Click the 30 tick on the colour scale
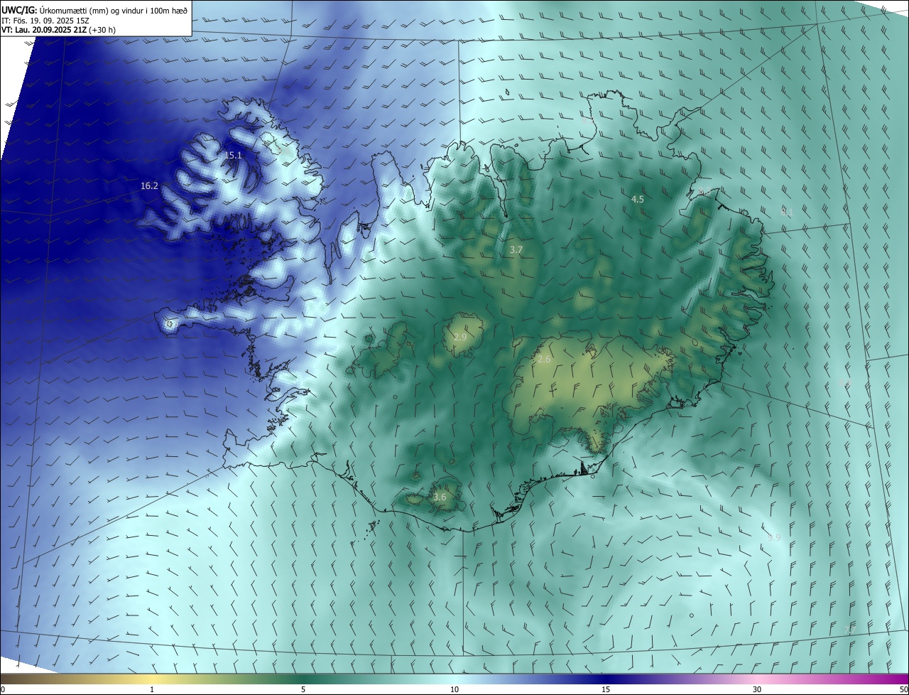The width and height of the screenshot is (909, 695). (x=757, y=689)
